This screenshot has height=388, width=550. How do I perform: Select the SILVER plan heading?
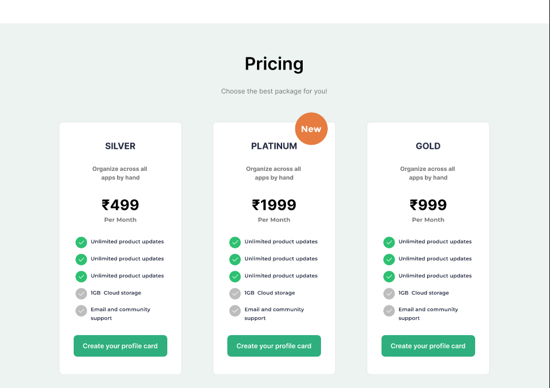pyautogui.click(x=121, y=146)
